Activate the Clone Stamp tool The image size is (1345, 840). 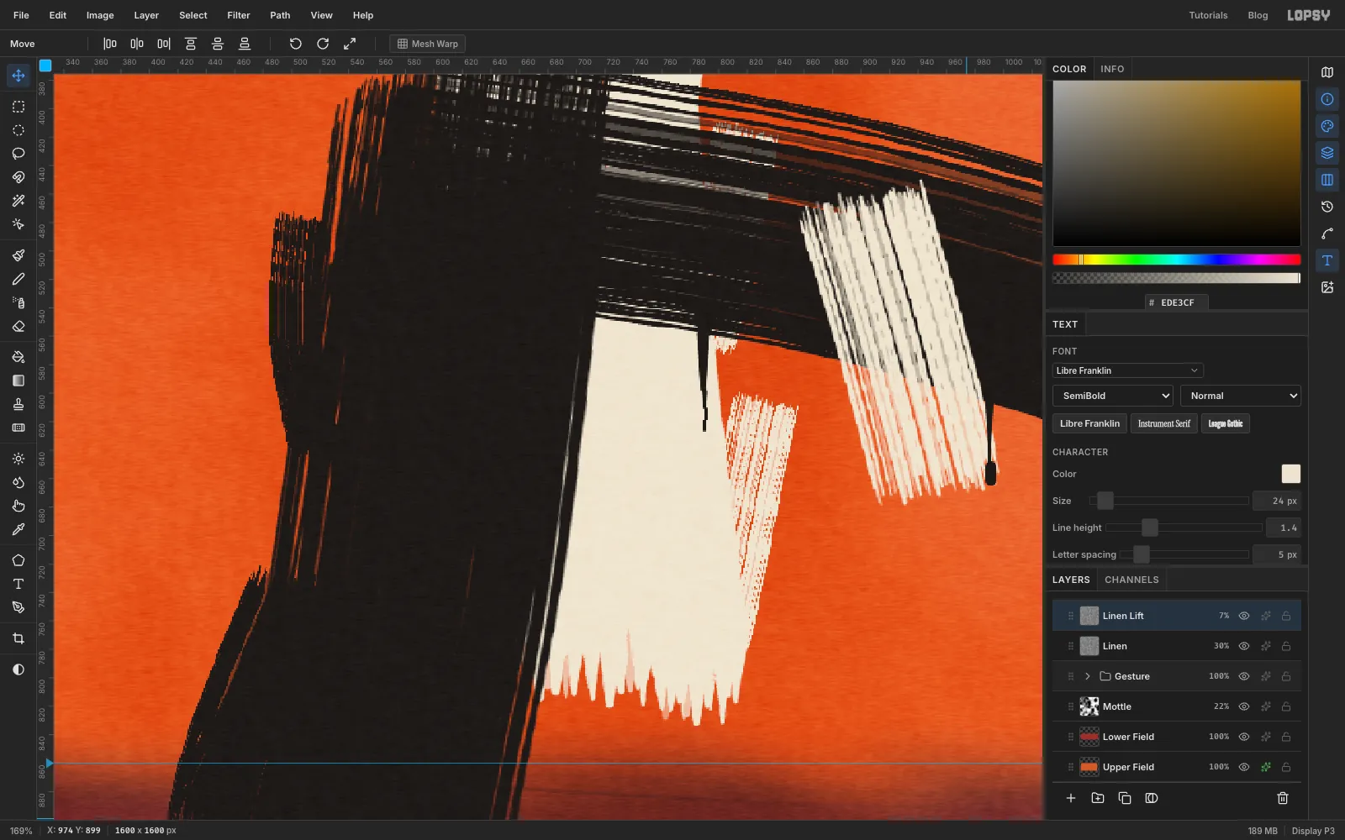[18, 404]
